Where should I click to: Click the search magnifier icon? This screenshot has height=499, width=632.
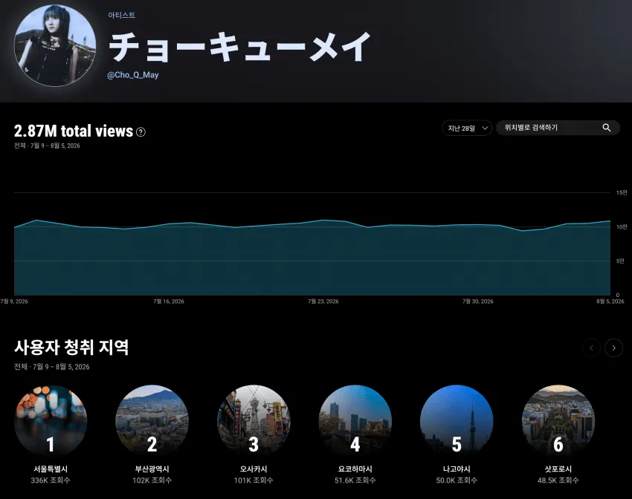(606, 128)
